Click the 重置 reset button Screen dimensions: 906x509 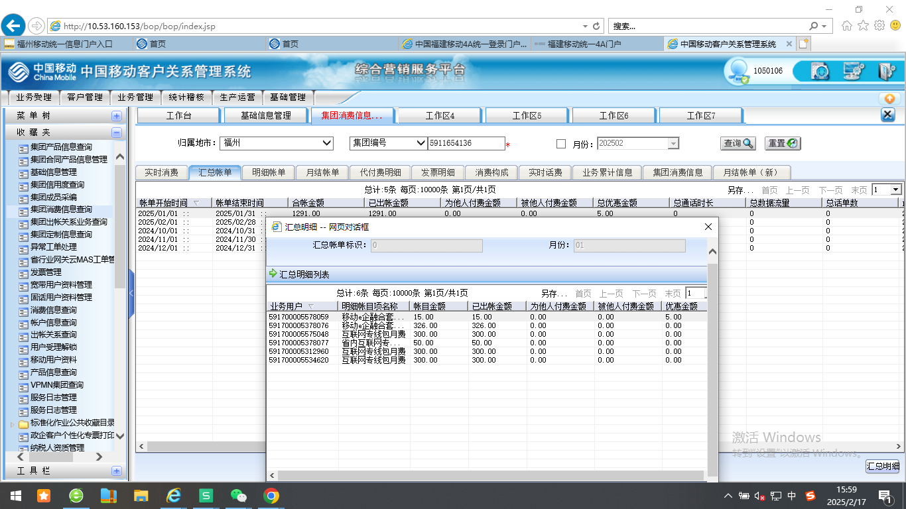[x=783, y=143]
